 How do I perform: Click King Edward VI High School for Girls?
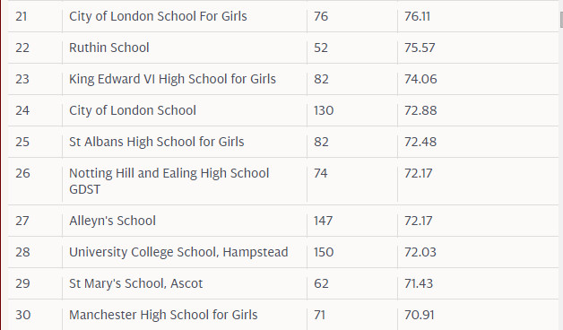tap(172, 79)
